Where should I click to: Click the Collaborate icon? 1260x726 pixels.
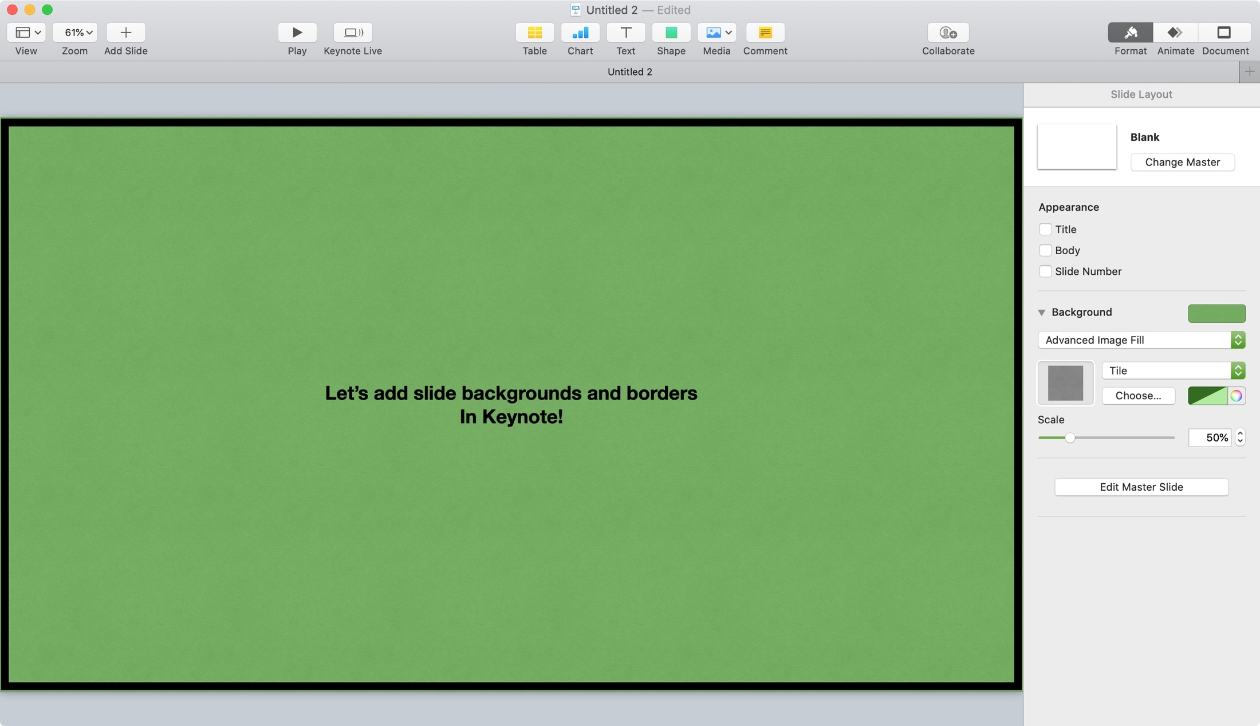(x=948, y=33)
